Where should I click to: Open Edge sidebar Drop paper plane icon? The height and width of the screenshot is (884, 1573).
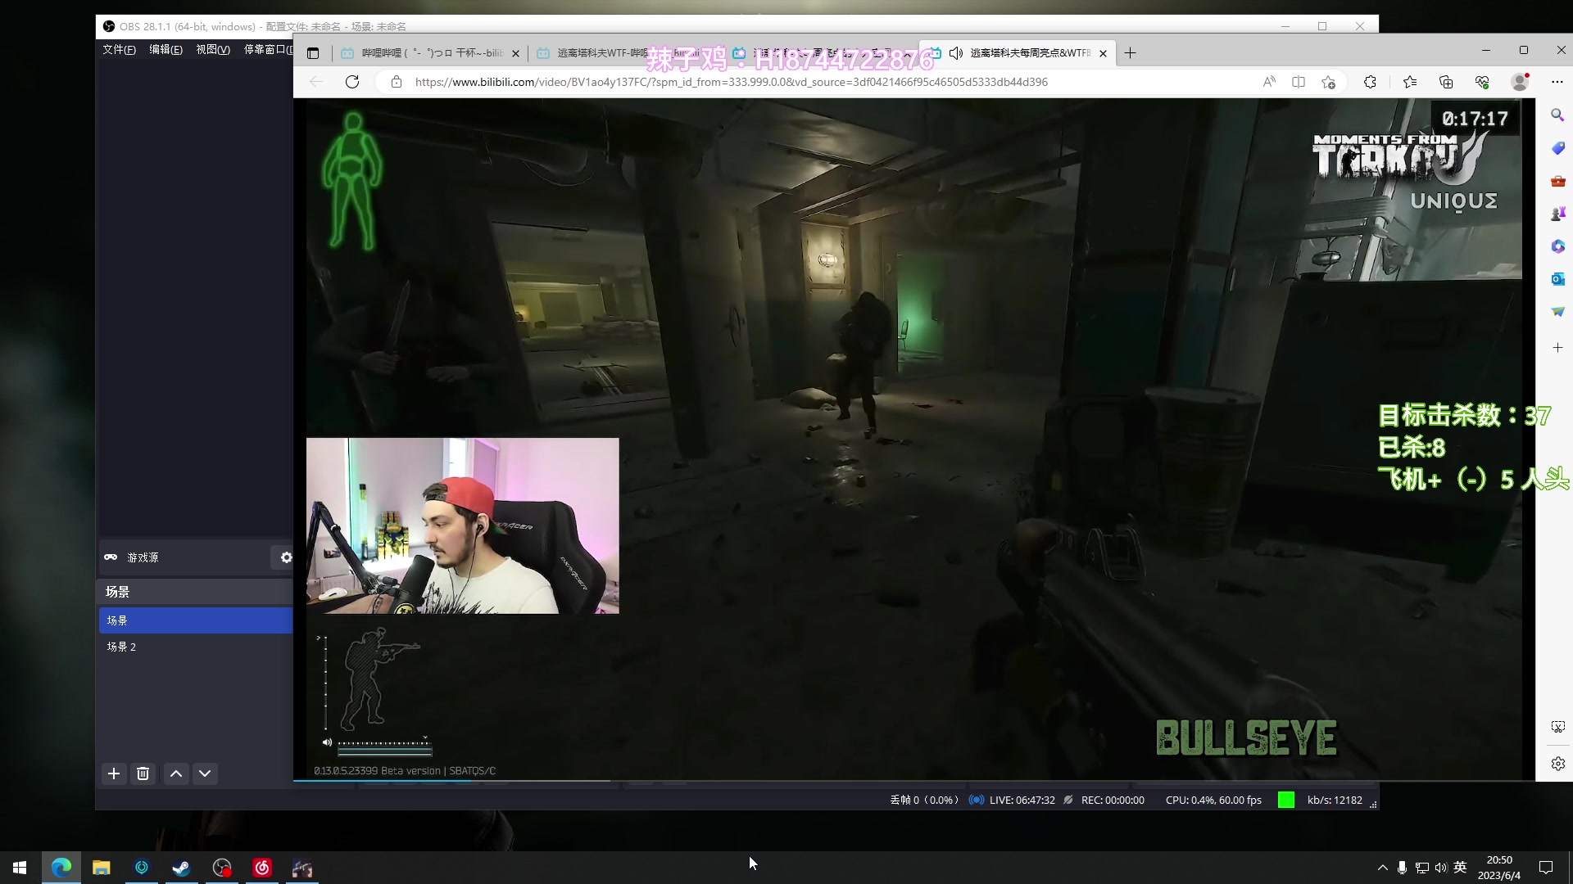[x=1557, y=312]
